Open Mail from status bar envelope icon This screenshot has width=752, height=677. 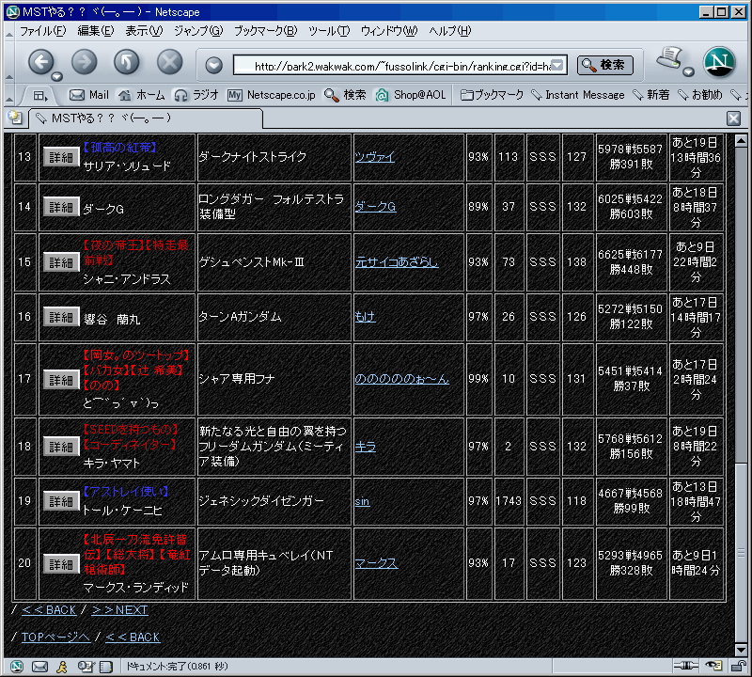coord(39,666)
